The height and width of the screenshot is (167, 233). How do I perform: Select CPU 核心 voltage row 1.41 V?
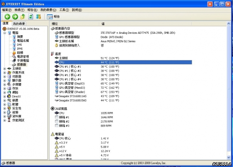(123, 138)
